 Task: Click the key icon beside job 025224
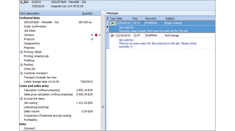click(x=25, y=2)
